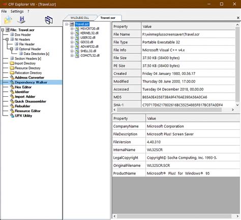Open the Settings menu
Viewport: 241px width, 220px height.
coord(17,11)
